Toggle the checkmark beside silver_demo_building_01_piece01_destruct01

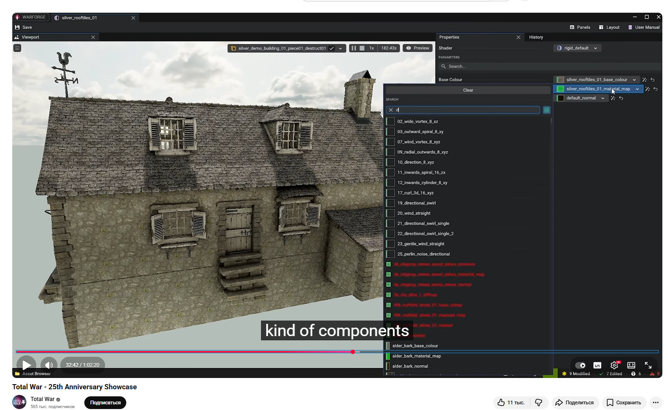(332, 48)
